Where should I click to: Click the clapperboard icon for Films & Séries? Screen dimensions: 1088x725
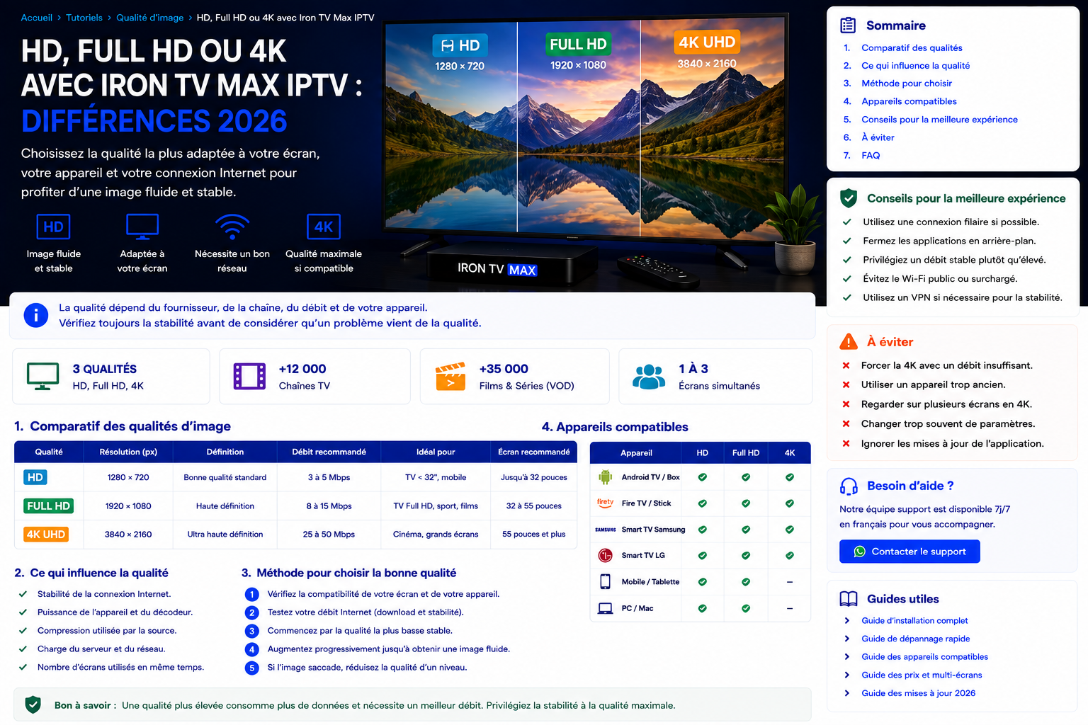pos(450,377)
